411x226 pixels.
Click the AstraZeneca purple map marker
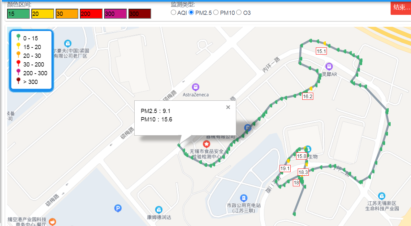[195, 87]
